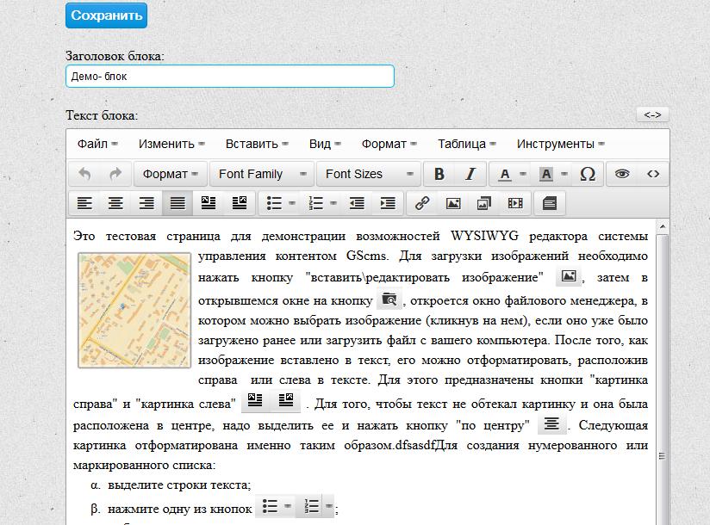Screen dimensions: 710x525
Task: Click inline numbered list icon in text
Action: tap(312, 506)
